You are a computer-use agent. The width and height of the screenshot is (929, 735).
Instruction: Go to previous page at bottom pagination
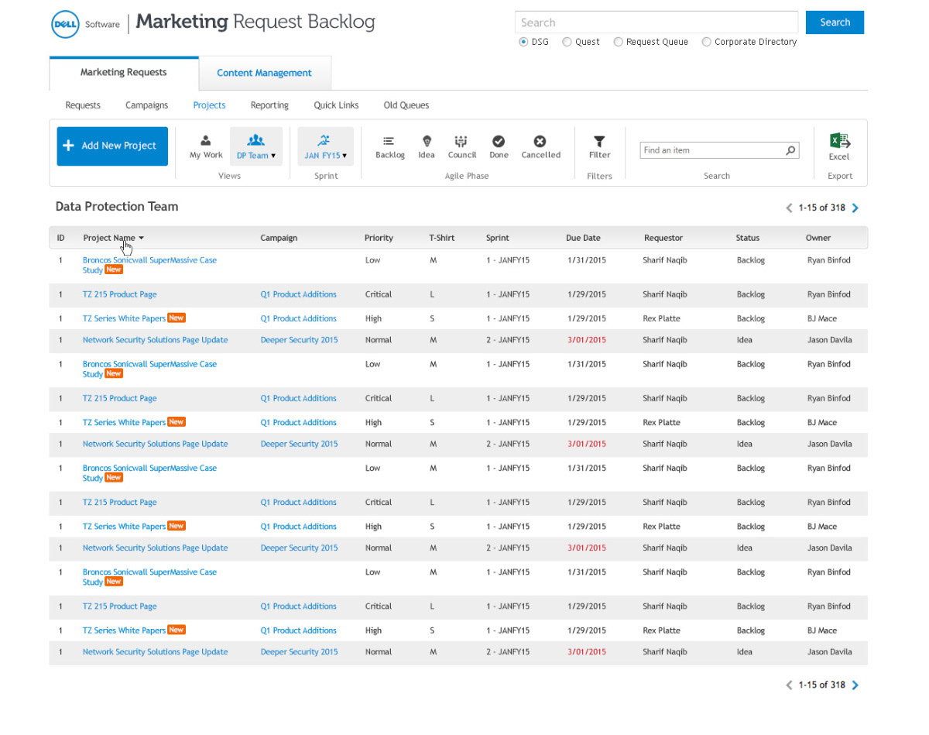(x=789, y=685)
